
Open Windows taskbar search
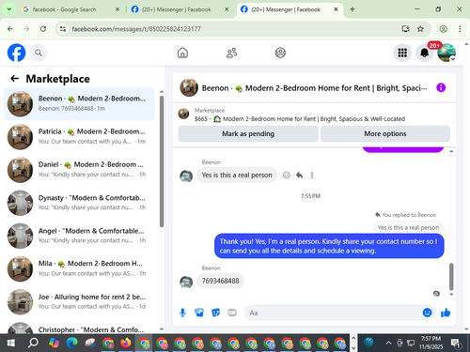[x=33, y=344]
